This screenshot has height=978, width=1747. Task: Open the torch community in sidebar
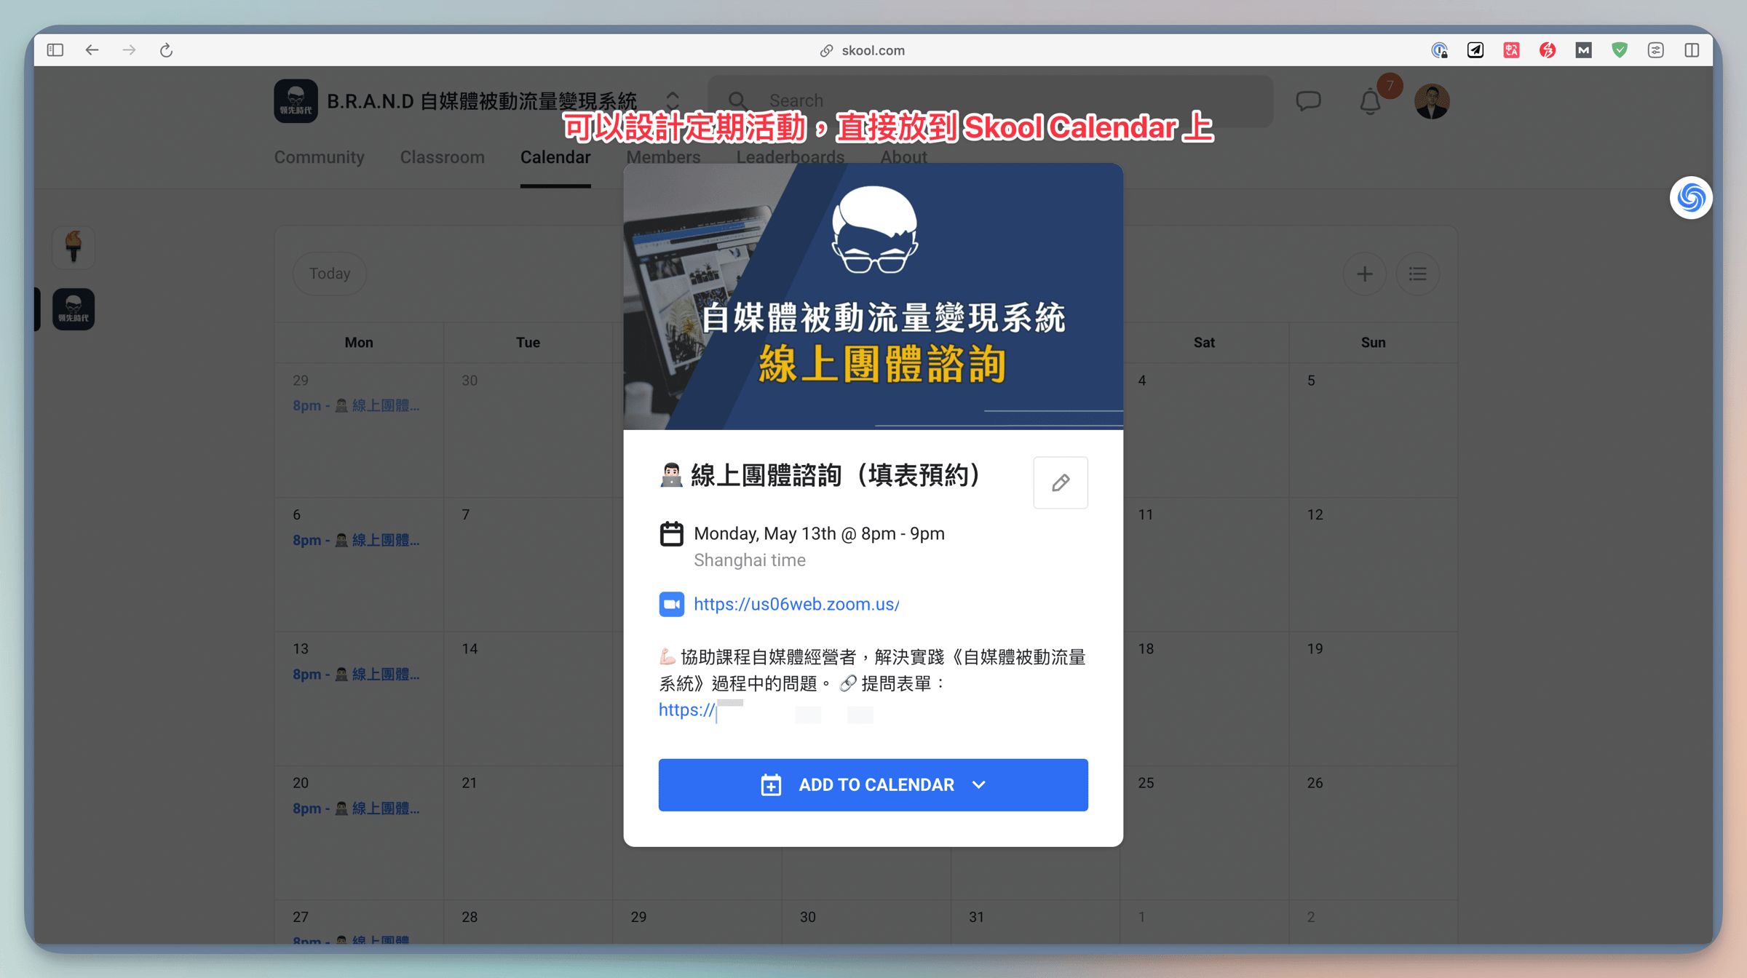74,247
